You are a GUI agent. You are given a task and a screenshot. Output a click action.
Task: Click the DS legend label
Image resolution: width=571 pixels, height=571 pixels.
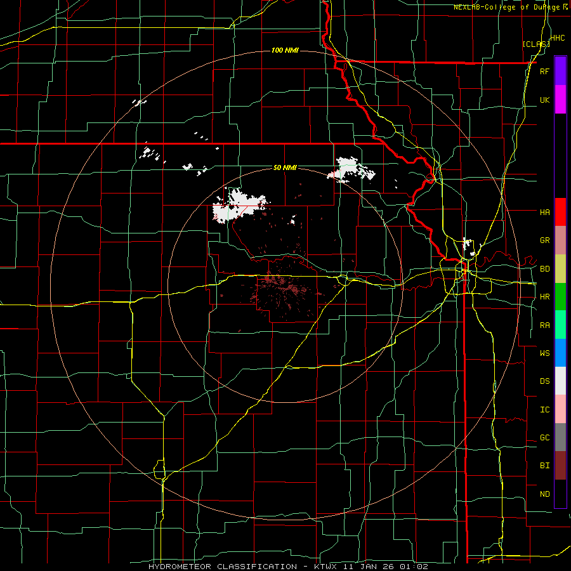(x=544, y=381)
